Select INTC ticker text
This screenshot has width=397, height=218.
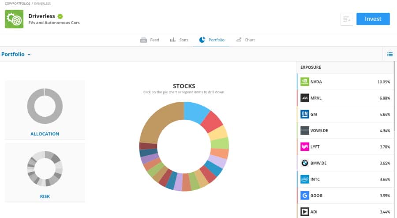coord(315,179)
